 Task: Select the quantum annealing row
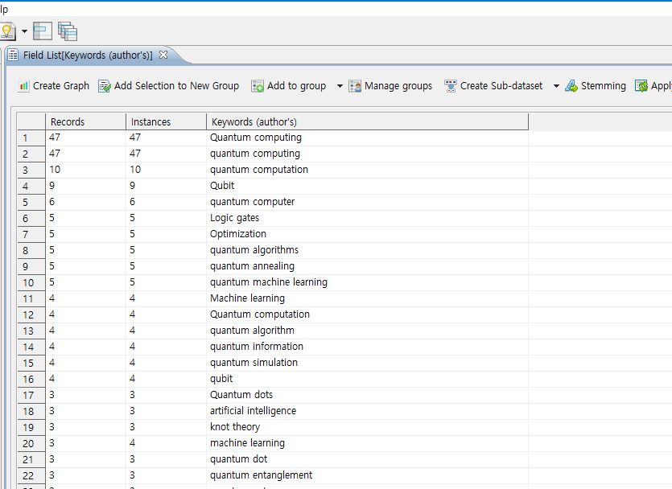(252, 266)
